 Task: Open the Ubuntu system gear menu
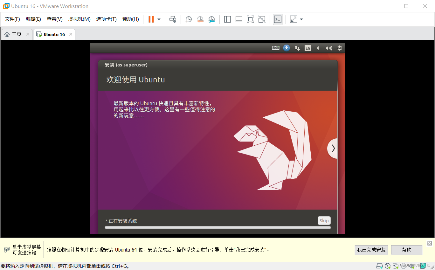tap(340, 48)
